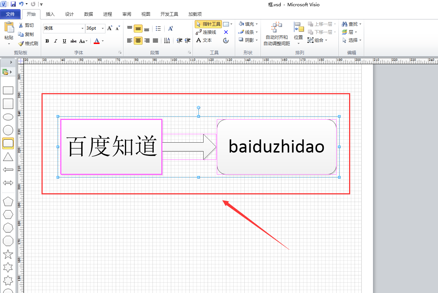Open the 选择 (Select) menu

point(351,40)
